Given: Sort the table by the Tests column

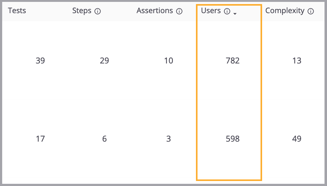Looking at the screenshot, I should (x=17, y=11).
